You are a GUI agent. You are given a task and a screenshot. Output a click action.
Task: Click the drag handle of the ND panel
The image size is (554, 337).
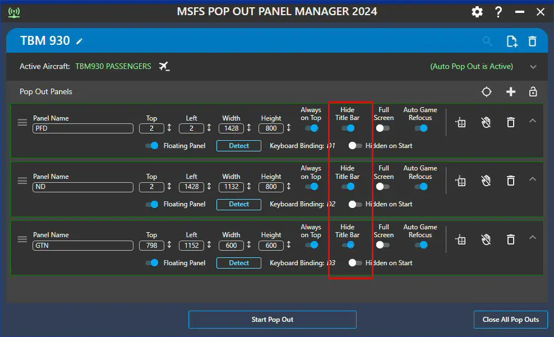pyautogui.click(x=22, y=181)
